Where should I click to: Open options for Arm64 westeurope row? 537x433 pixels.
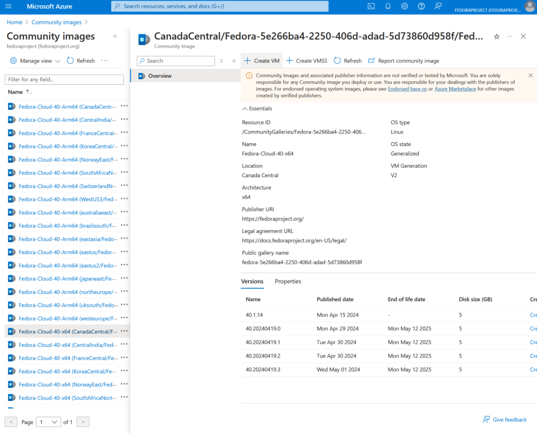pyautogui.click(x=124, y=318)
